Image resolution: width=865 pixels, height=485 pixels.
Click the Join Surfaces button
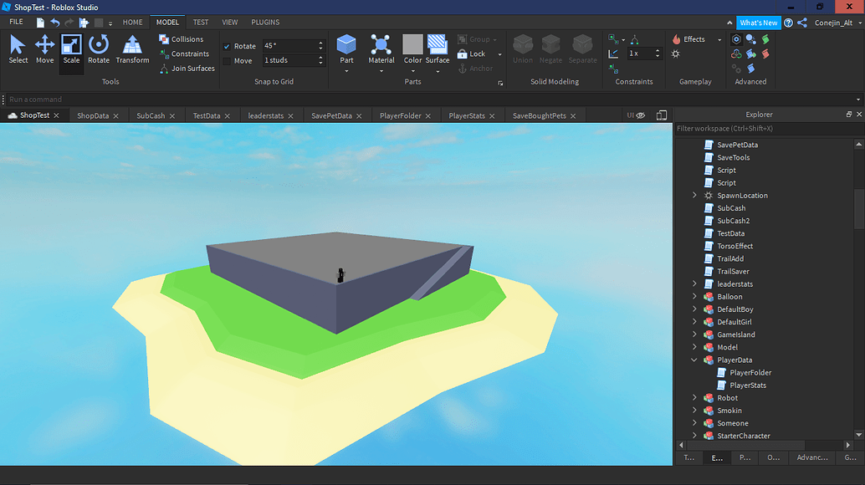tap(187, 69)
